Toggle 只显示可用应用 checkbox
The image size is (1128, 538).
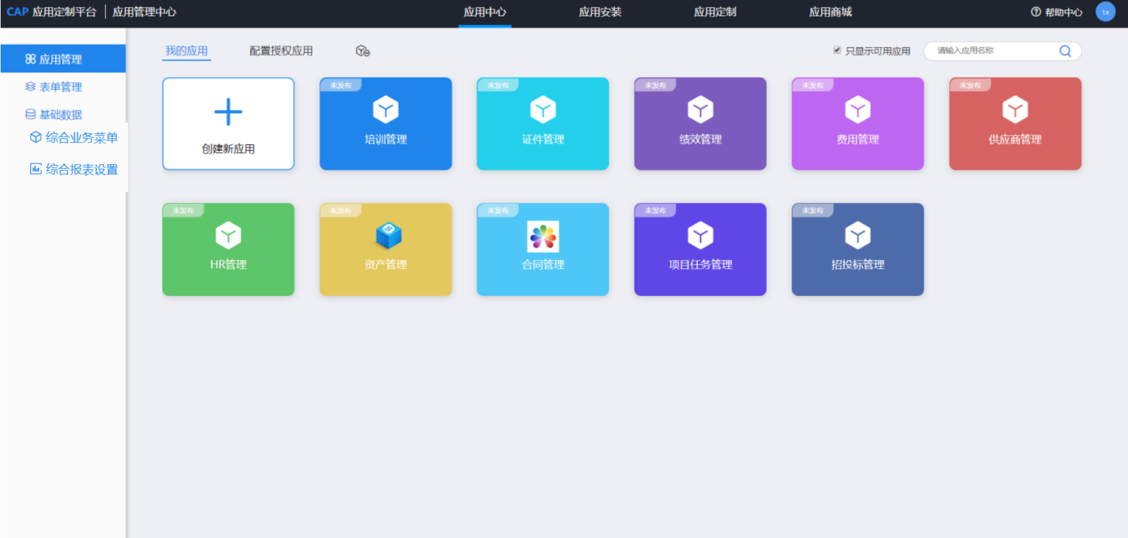coord(837,50)
